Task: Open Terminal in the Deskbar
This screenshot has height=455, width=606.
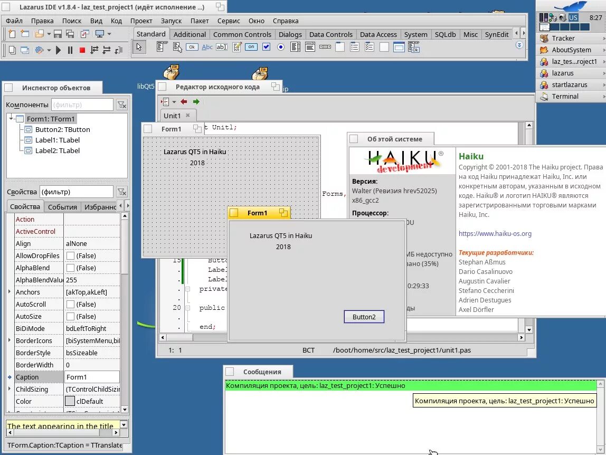Action: [571, 96]
